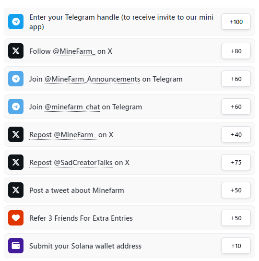Click the X icon next to Repost @SadCreatorTalks
Image resolution: width=259 pixels, height=261 pixels.
pos(16,162)
